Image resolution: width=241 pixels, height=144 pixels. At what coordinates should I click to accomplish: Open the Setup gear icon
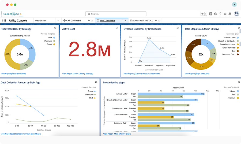225,14
